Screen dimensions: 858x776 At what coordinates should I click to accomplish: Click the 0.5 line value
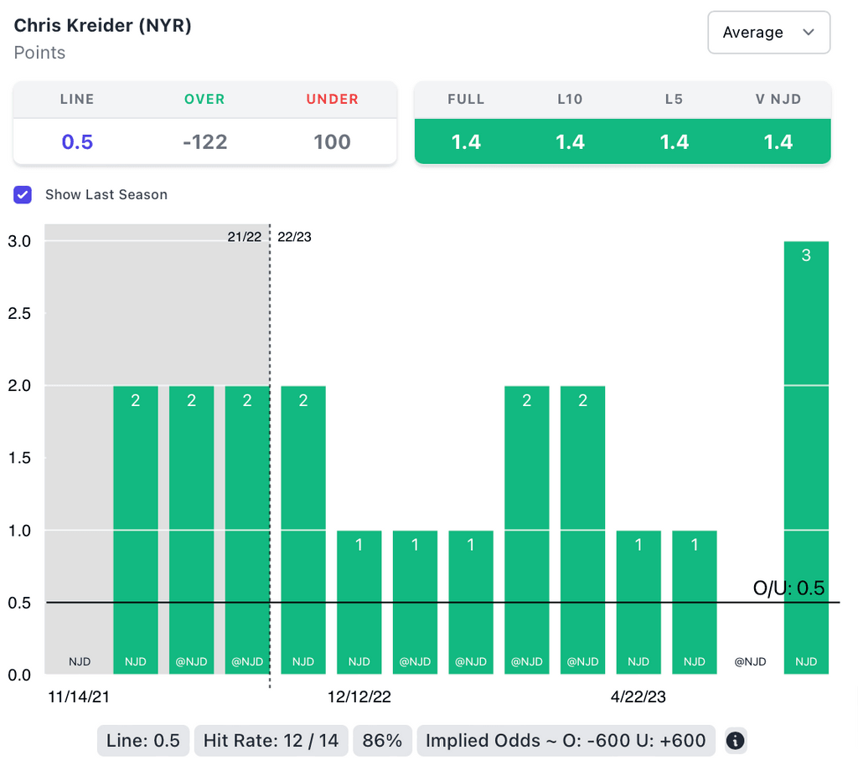(77, 141)
